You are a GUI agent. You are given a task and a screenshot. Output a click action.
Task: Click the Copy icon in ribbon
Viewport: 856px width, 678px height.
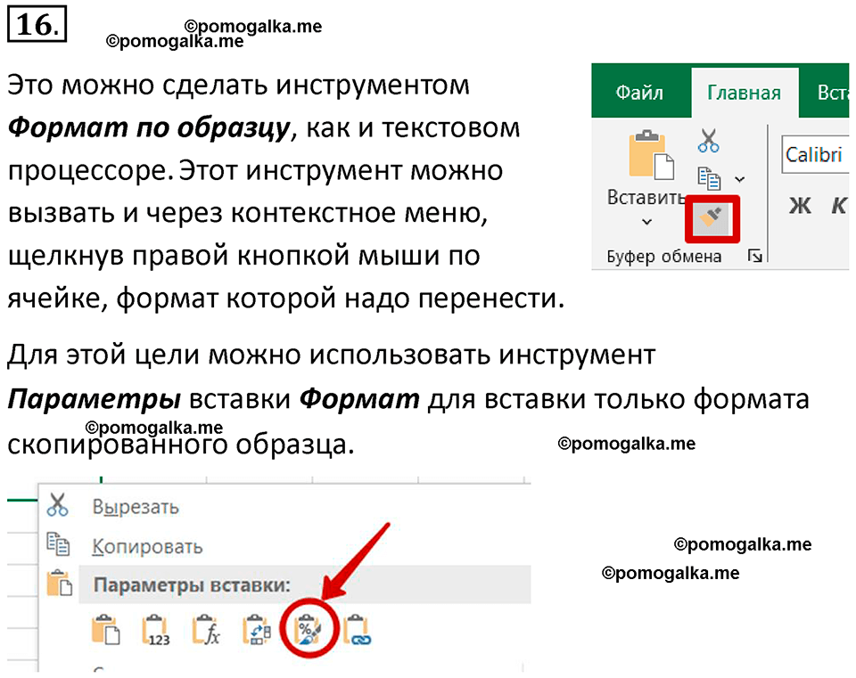tap(709, 178)
